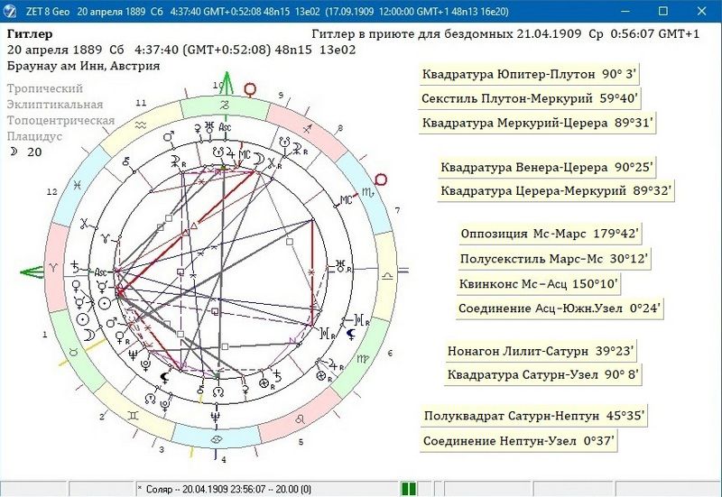Click birthplace 'Браунау ам Инн, Австрия'

coord(83,66)
